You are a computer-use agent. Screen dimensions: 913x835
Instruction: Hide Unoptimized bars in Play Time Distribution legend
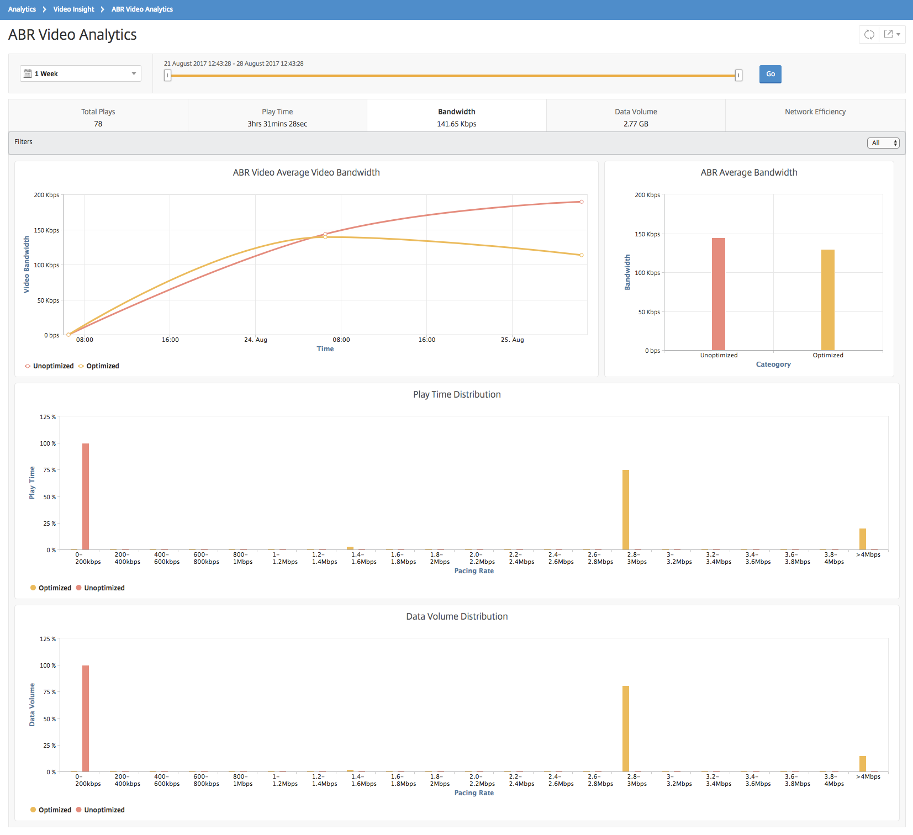101,588
